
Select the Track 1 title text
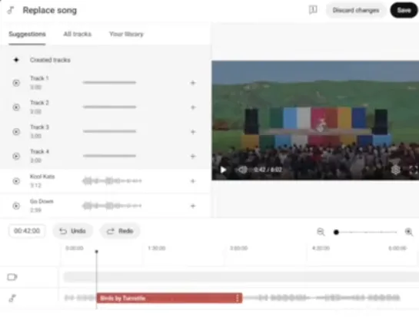coord(39,78)
